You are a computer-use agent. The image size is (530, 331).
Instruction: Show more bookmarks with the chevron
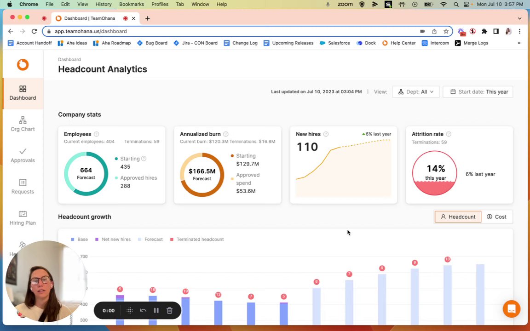[x=519, y=43]
